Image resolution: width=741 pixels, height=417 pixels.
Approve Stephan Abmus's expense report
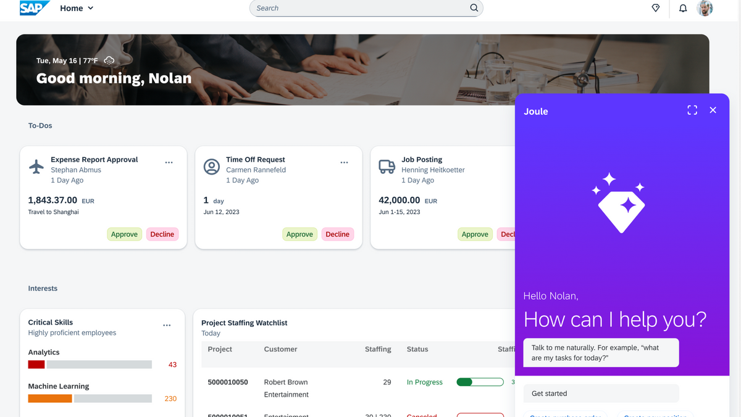124,234
